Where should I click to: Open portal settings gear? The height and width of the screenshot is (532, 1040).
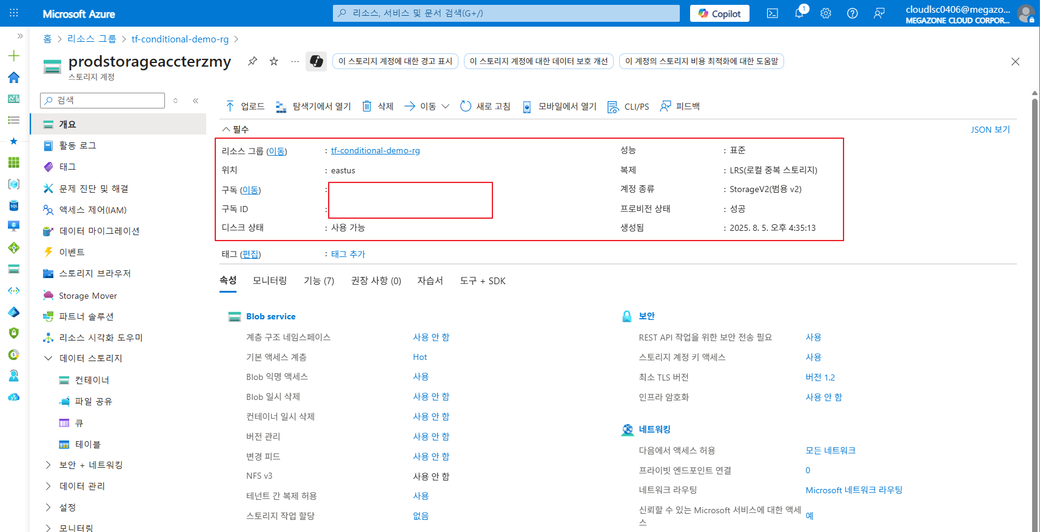click(825, 13)
